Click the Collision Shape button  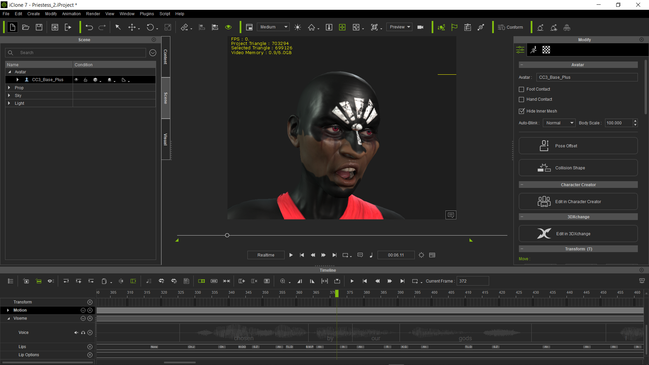click(578, 168)
